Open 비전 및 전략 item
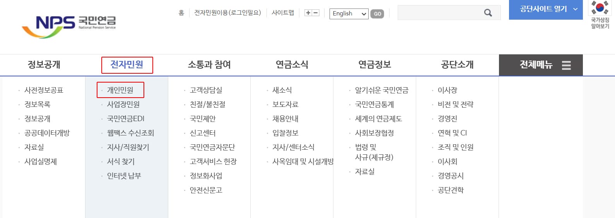 (456, 105)
